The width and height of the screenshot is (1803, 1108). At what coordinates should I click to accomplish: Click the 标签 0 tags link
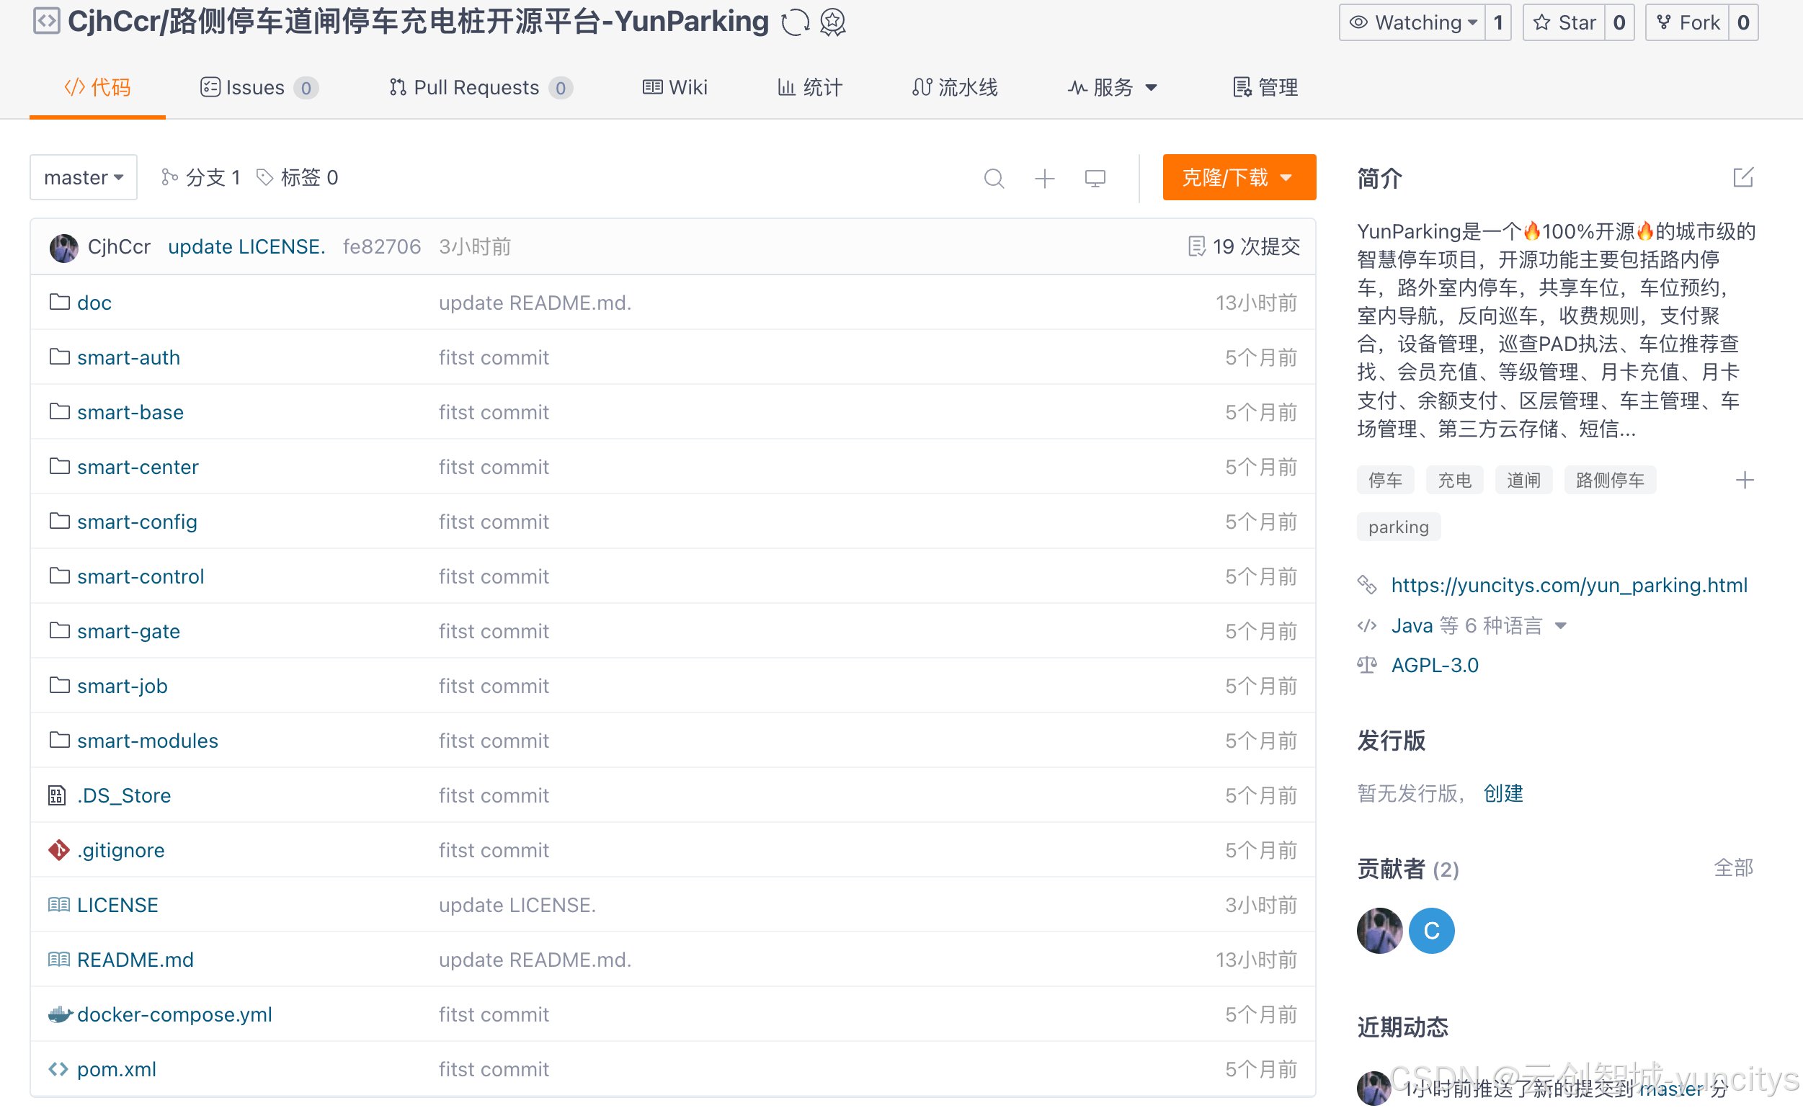297,177
